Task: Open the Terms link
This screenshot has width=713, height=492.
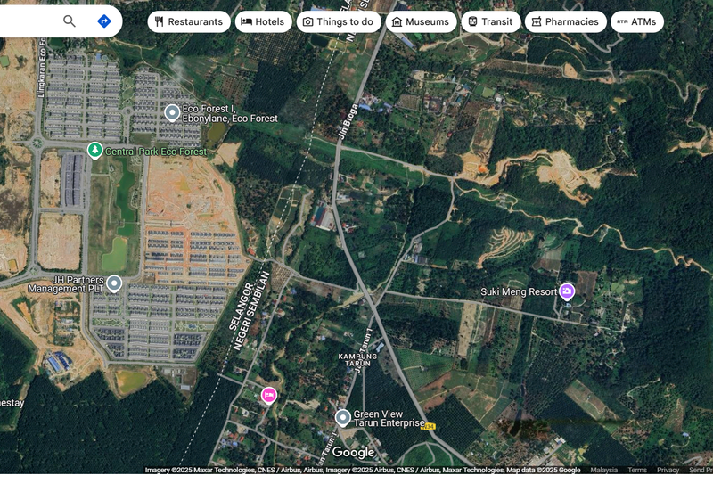Action: pos(637,470)
